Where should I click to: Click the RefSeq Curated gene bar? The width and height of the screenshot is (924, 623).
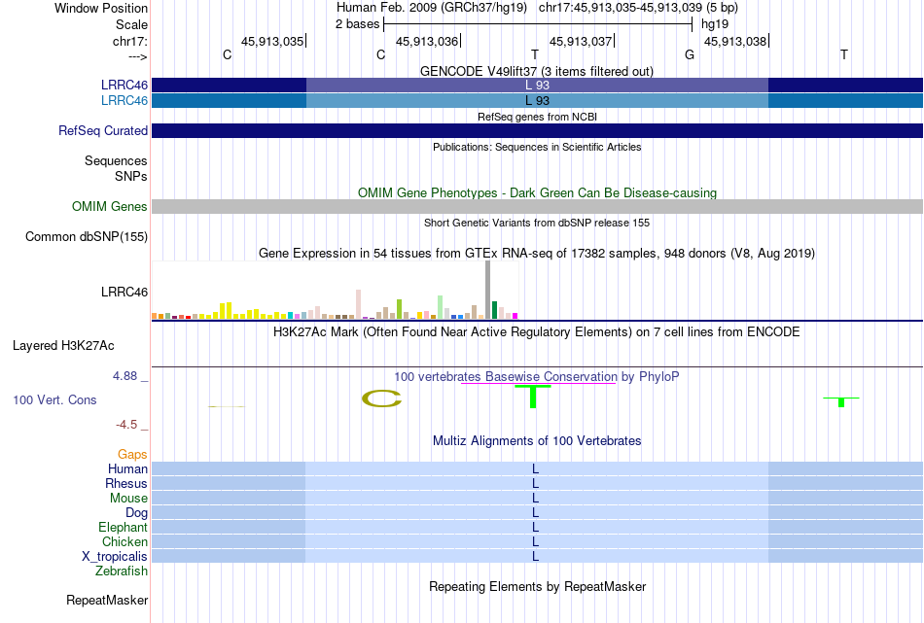tap(537, 131)
